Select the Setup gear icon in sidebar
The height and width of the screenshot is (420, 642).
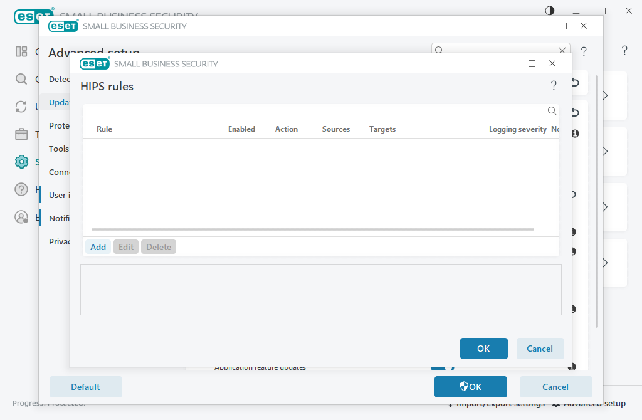[x=21, y=162]
